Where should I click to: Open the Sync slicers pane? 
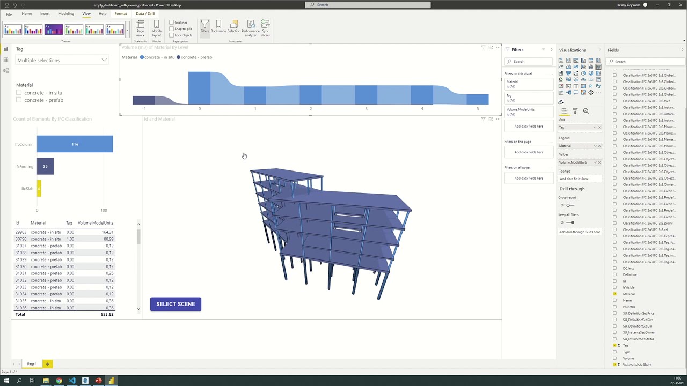265,28
